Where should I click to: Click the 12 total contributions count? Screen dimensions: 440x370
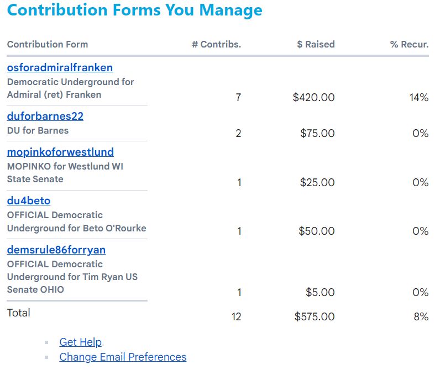point(236,316)
